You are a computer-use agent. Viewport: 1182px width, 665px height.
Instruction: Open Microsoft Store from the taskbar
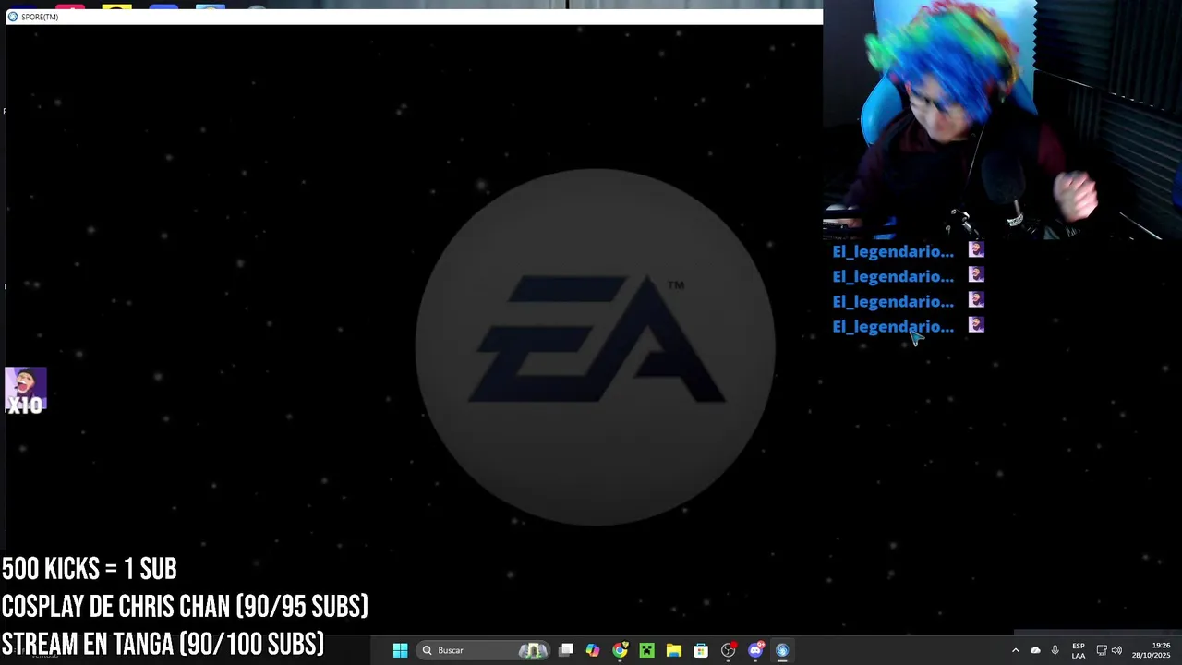701,650
